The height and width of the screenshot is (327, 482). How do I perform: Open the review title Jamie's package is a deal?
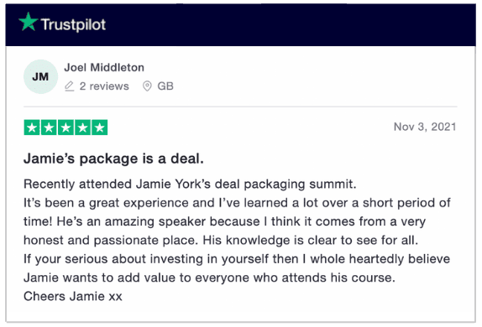(113, 158)
